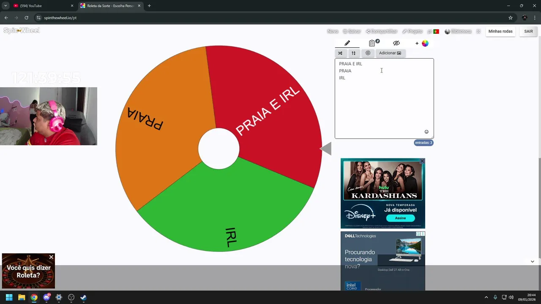View site information icon in address bar
This screenshot has height=304, width=541.
coord(38,18)
